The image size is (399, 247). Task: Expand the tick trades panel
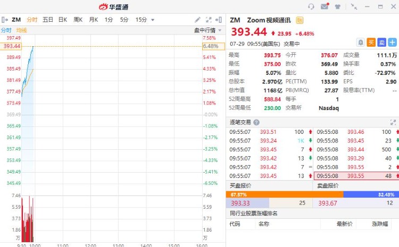click(393, 122)
